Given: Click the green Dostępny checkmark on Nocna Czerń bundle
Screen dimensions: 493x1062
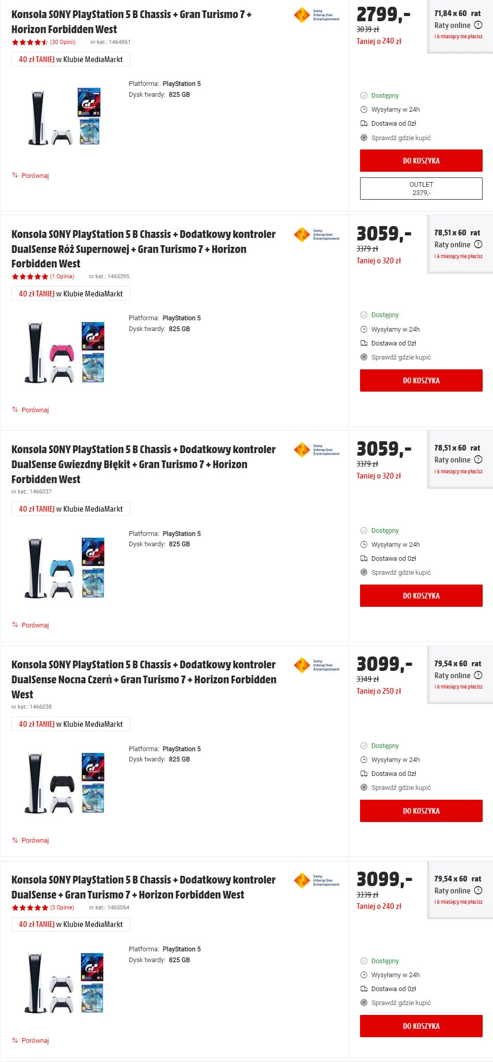Looking at the screenshot, I should tap(365, 745).
